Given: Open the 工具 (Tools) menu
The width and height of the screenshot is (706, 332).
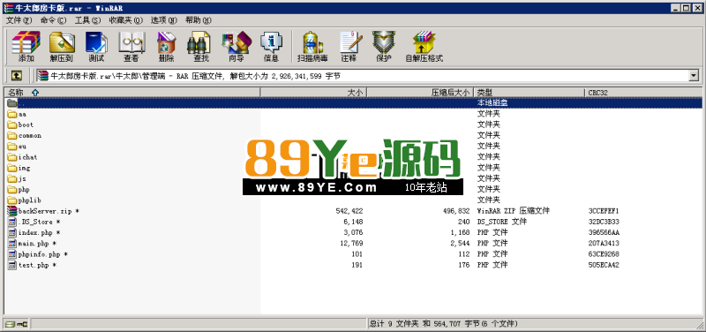Looking at the screenshot, I should (x=87, y=20).
